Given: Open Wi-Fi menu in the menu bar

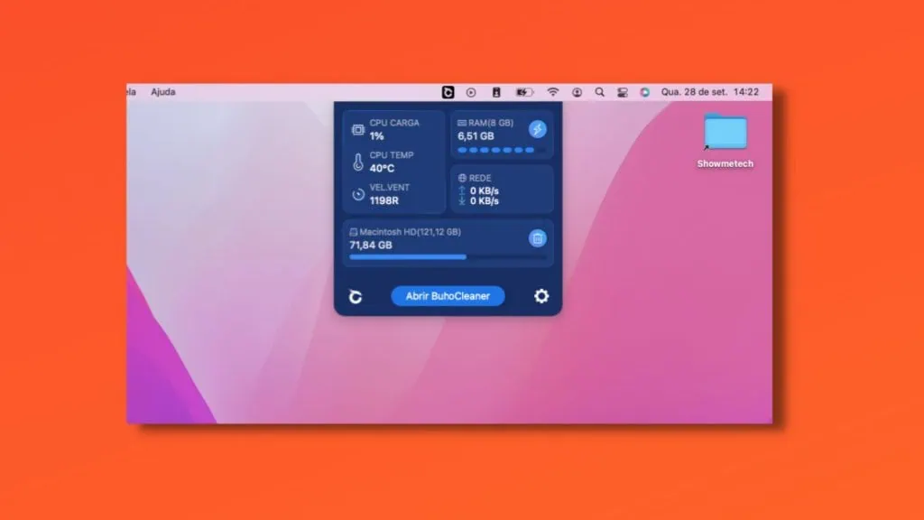Looking at the screenshot, I should pyautogui.click(x=552, y=92).
